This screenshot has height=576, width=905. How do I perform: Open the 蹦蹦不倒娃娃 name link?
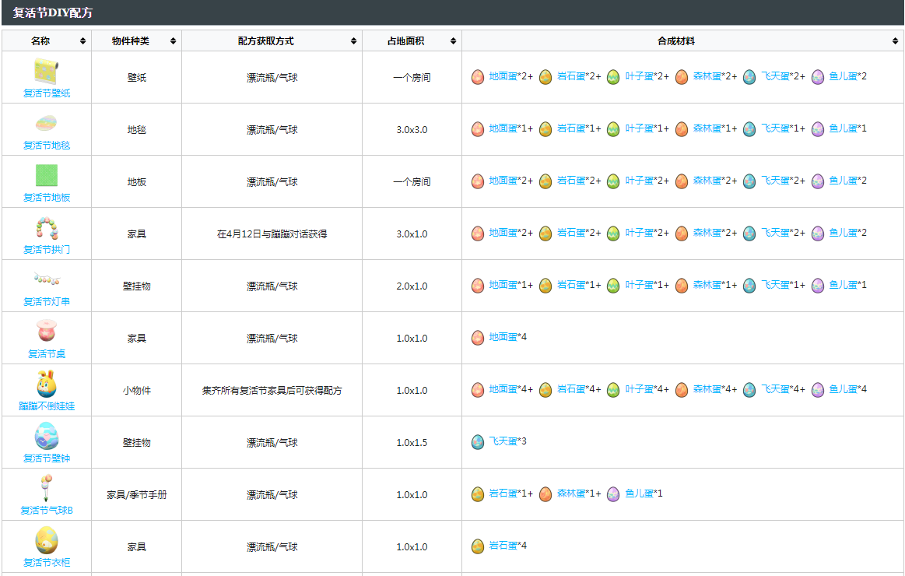(x=47, y=406)
